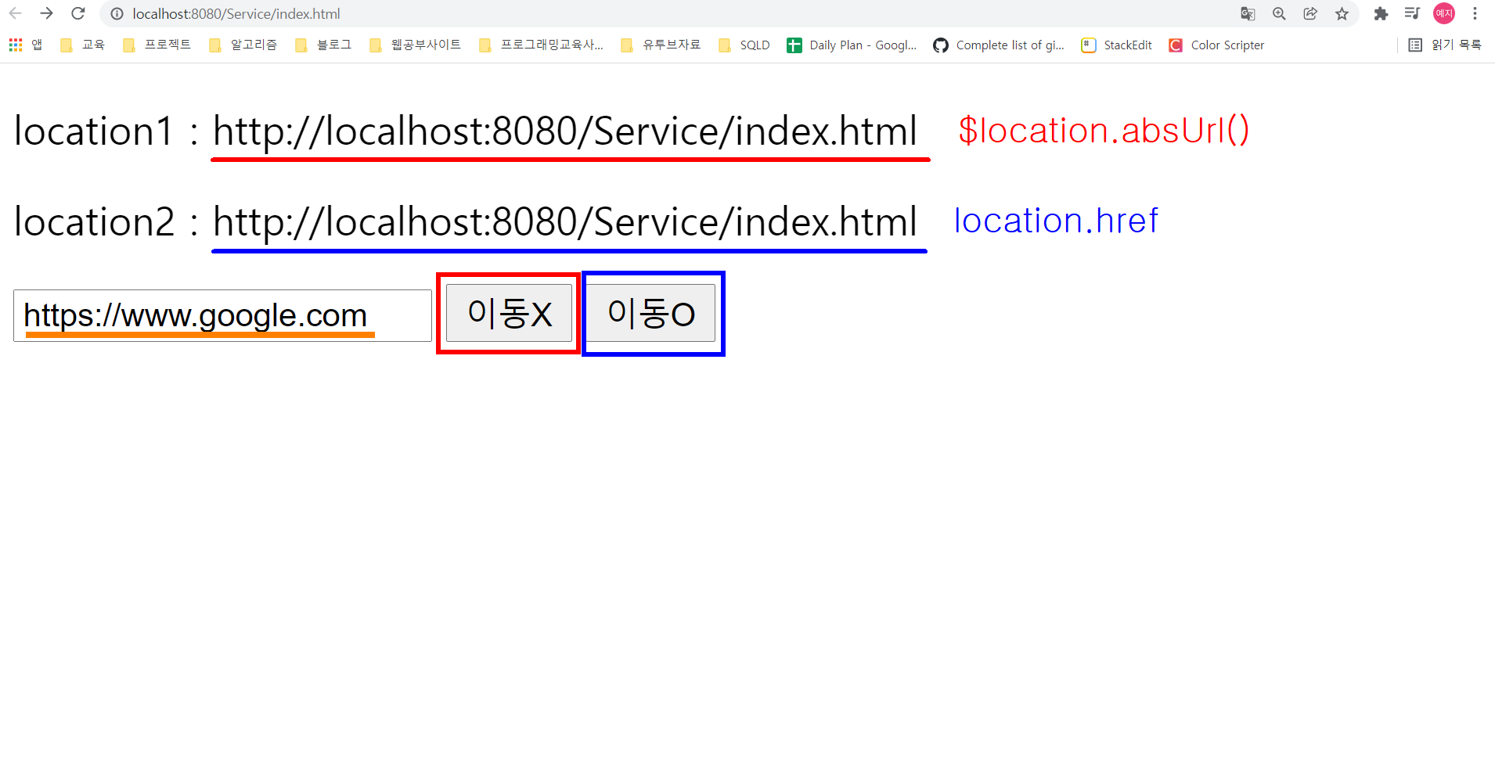1495x762 pixels.
Task: Open the 교육 bookmark folder
Action: coord(82,45)
